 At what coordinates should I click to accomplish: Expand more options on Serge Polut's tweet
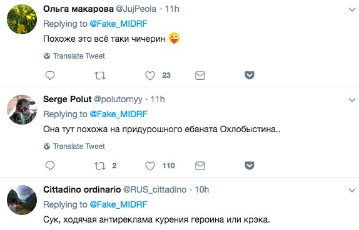click(x=351, y=100)
